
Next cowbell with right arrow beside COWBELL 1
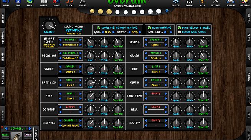30,129
